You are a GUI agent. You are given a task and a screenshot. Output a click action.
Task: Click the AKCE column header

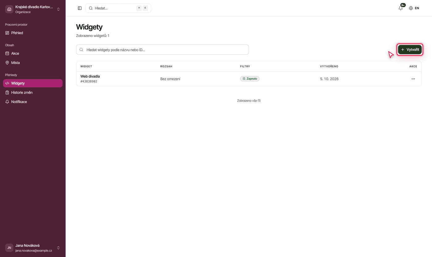[413, 66]
